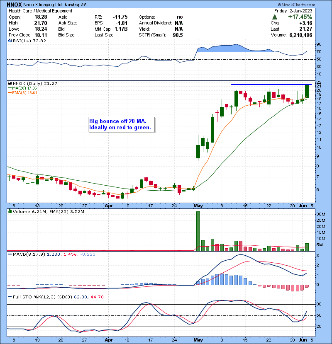The height and width of the screenshot is (344, 332).
Task: Click the 80 level on stochastic axis
Action: pos(319,304)
